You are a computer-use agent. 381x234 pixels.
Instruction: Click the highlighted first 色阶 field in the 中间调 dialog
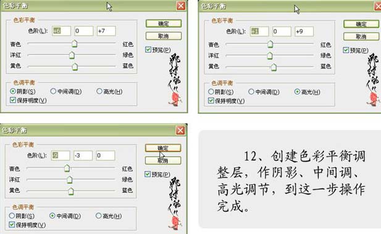tap(61, 156)
